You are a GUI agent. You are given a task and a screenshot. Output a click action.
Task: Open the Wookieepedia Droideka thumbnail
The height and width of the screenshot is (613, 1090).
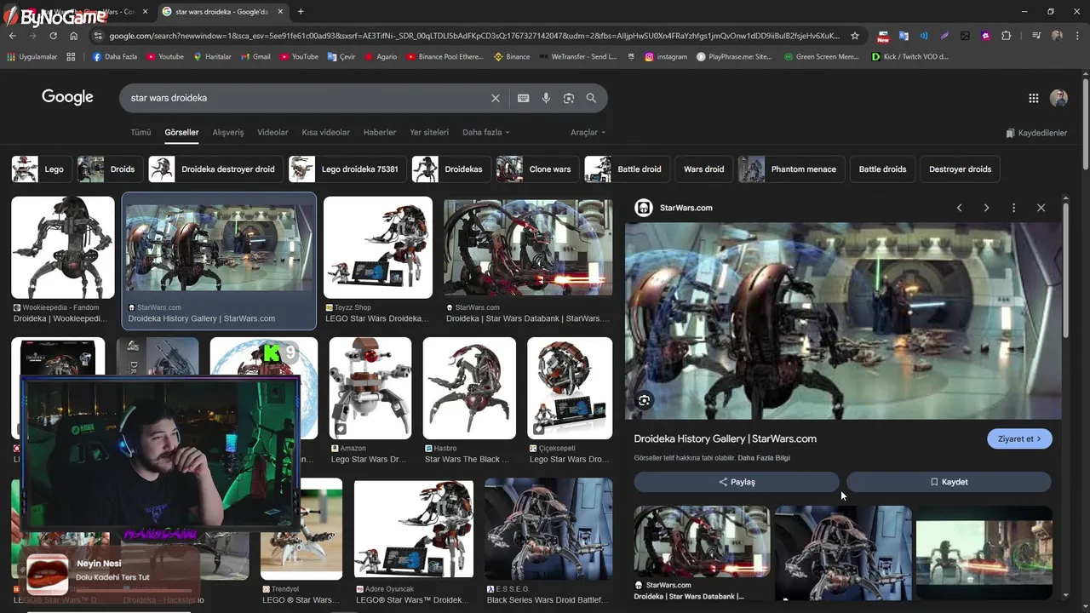pos(63,248)
